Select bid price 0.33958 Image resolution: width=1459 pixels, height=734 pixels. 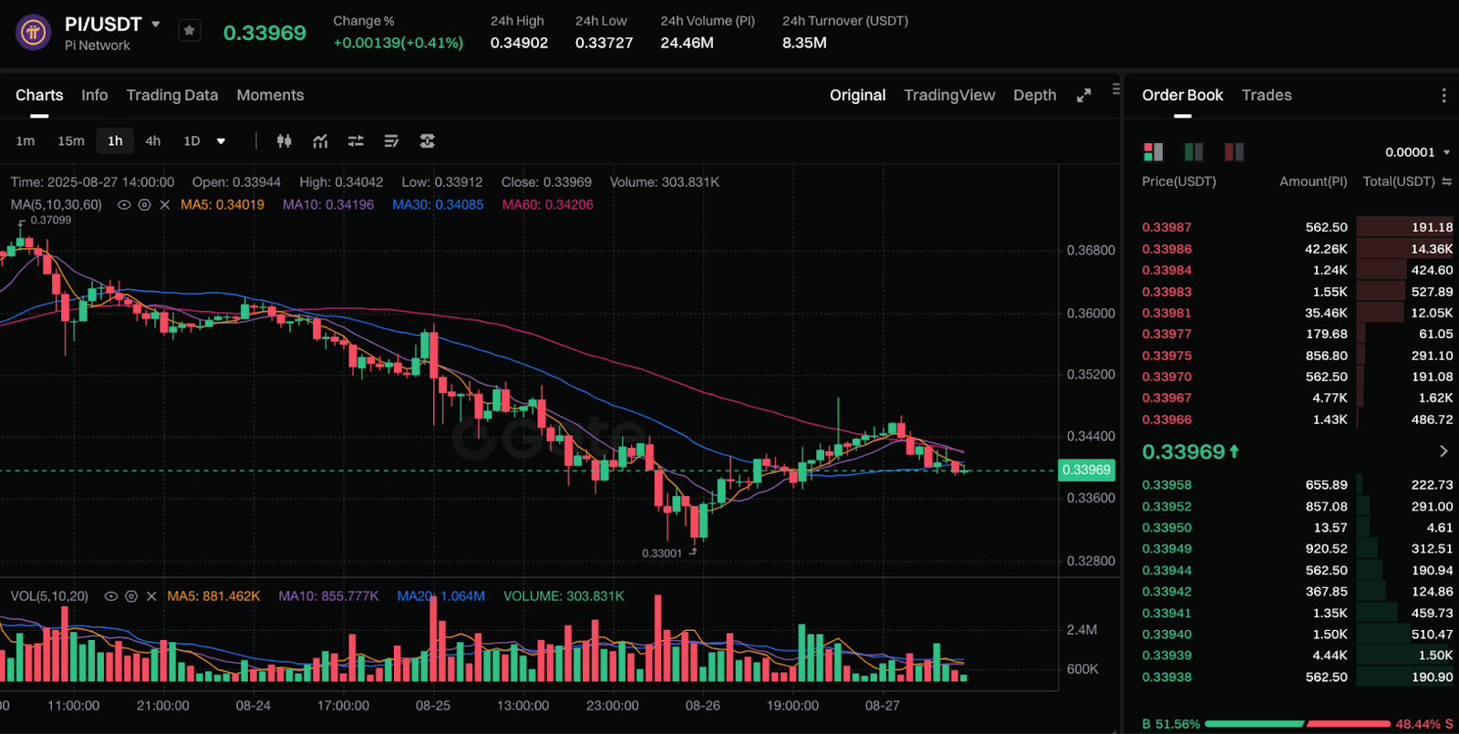point(1166,485)
